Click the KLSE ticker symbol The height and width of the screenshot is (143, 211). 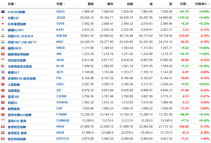tap(60, 66)
